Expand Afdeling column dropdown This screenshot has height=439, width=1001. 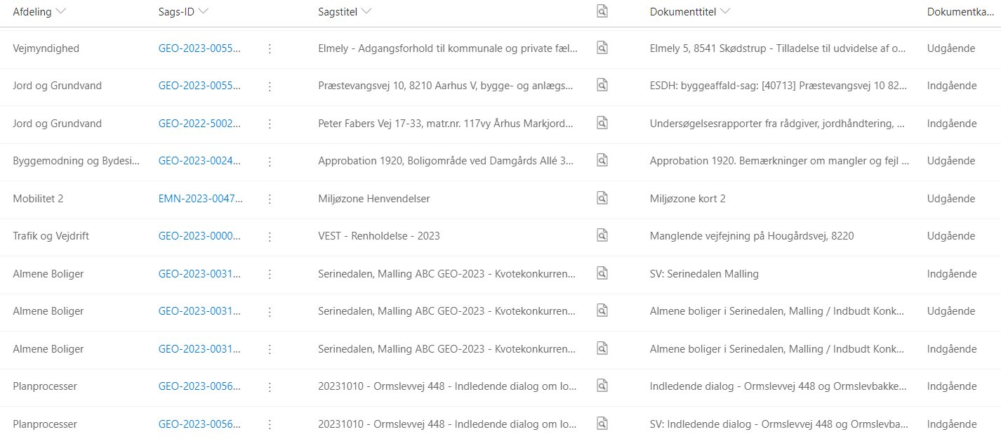click(x=60, y=11)
